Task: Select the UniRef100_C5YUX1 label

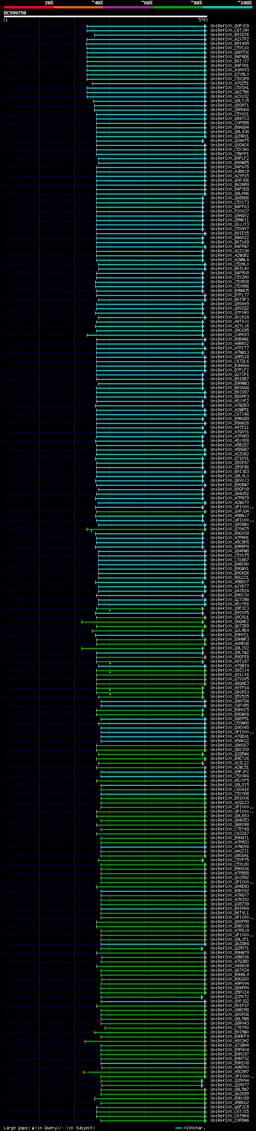Action: coord(230,114)
